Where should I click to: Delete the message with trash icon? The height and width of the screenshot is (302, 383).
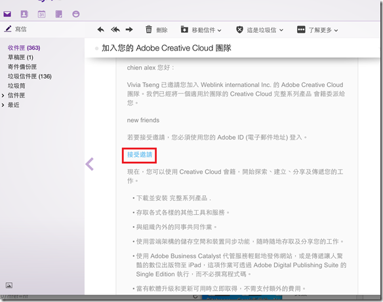click(x=157, y=29)
